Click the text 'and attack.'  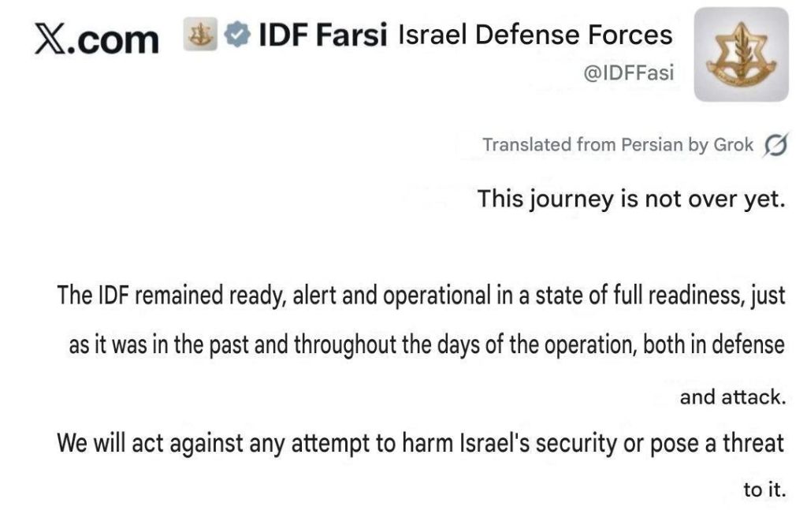[x=733, y=396]
